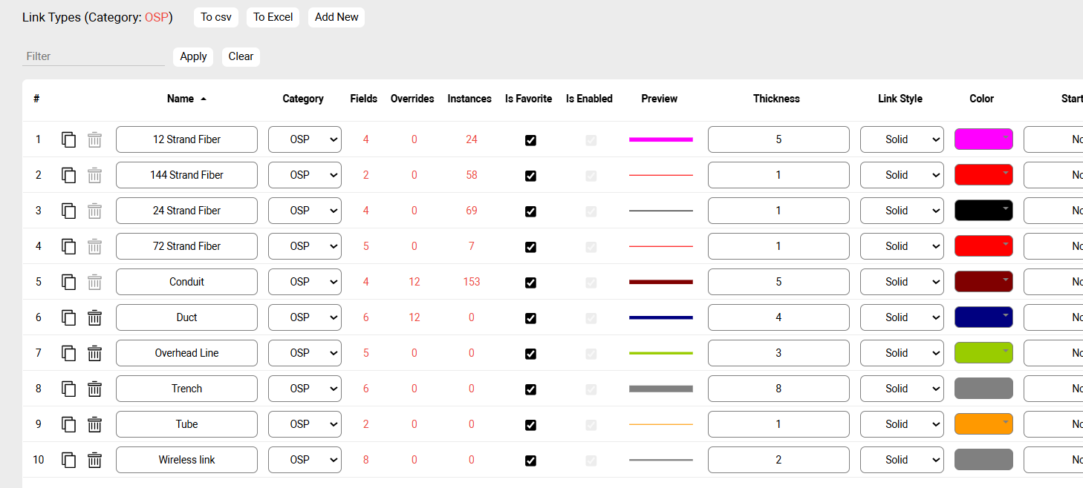Duplicate the 12 Strand Fiber row

pyautogui.click(x=69, y=139)
